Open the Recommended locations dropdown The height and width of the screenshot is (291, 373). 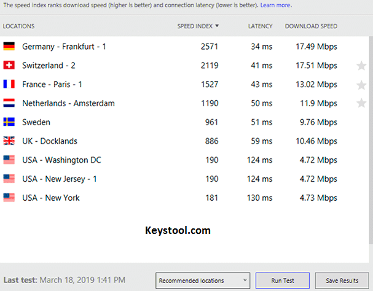(x=203, y=281)
